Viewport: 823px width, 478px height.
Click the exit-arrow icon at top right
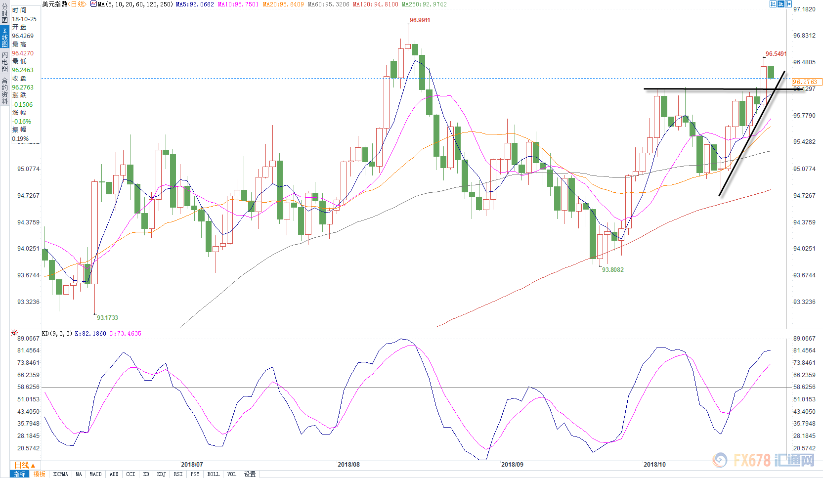pos(789,4)
